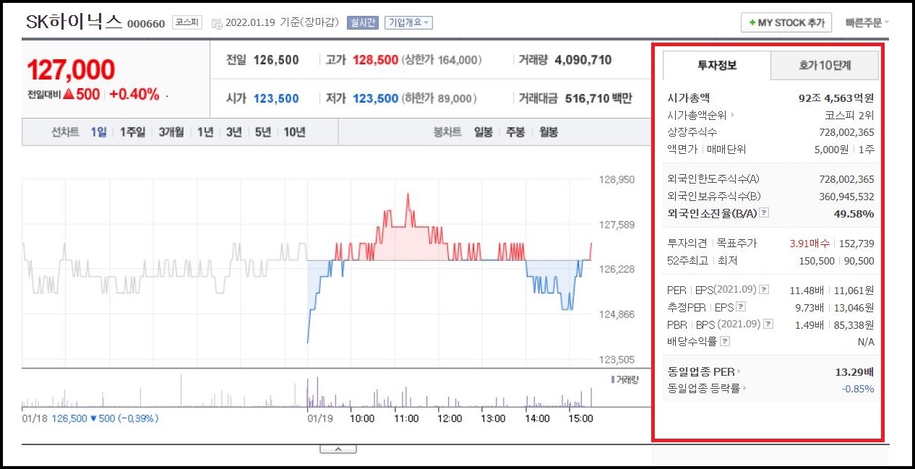Click the 3.91매수 investment opinion

point(809,244)
